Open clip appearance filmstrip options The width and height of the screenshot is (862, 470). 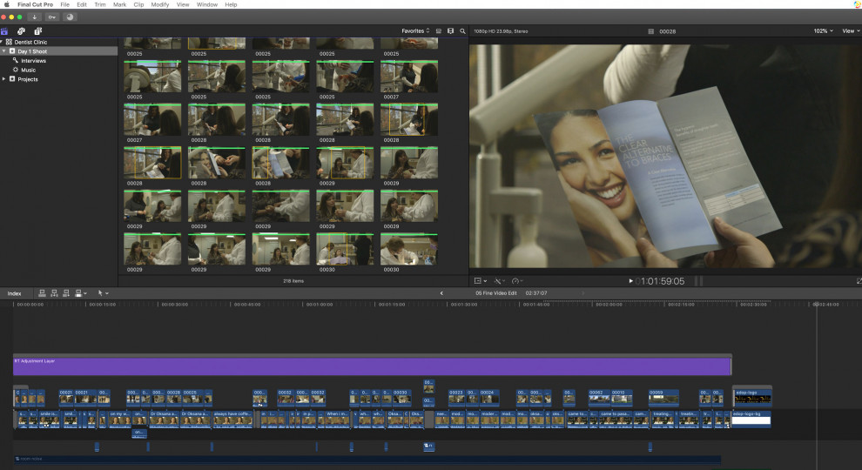[451, 31]
